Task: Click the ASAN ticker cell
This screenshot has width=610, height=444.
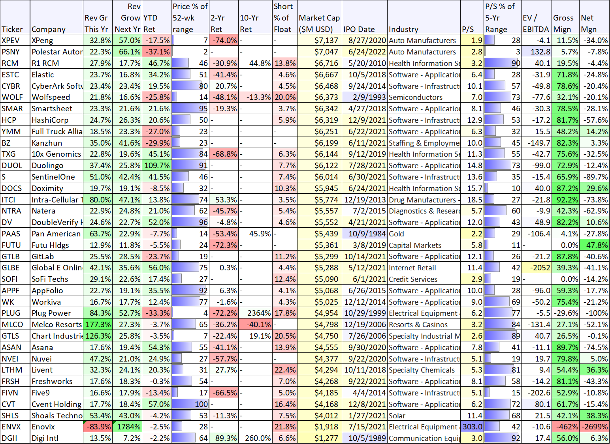Action: click(15, 347)
